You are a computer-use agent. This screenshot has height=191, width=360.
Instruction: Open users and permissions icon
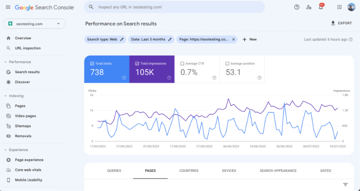coord(309,7)
